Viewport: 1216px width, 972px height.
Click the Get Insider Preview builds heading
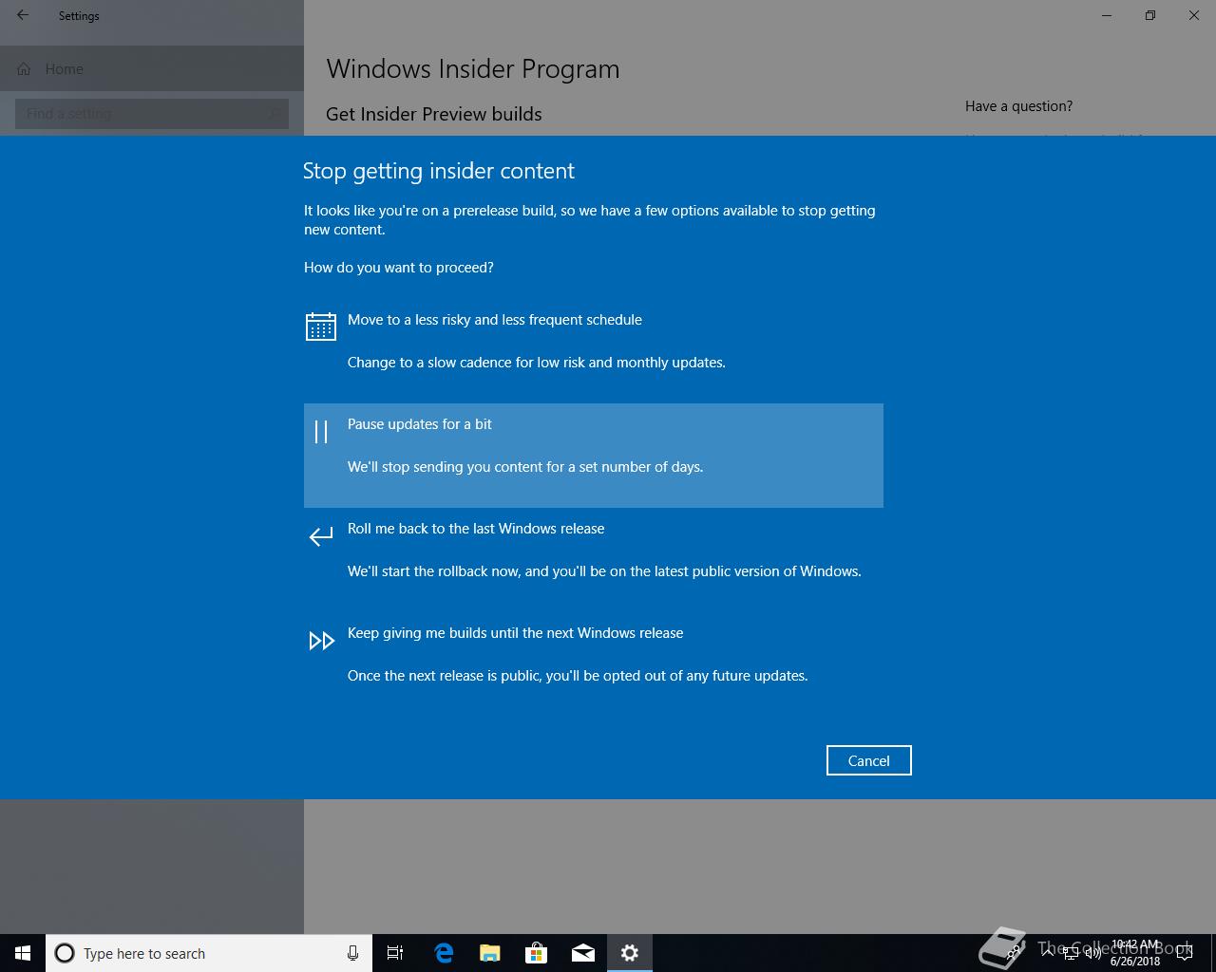[x=434, y=114]
